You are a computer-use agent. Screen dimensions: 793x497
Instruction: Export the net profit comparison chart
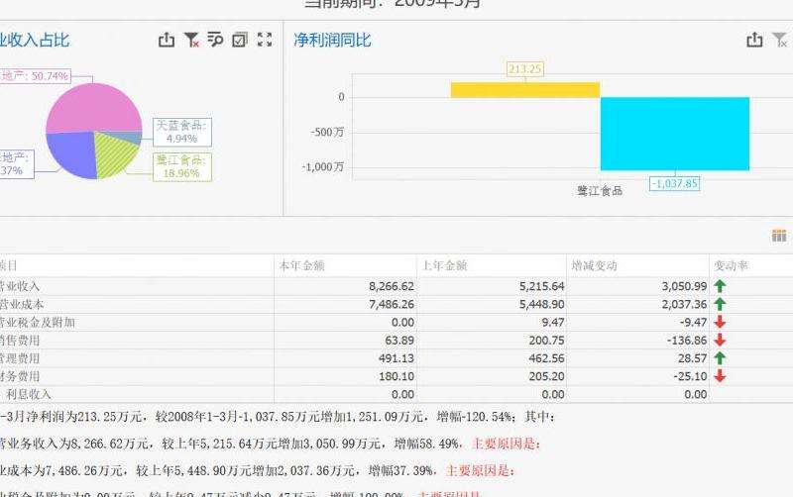[754, 41]
